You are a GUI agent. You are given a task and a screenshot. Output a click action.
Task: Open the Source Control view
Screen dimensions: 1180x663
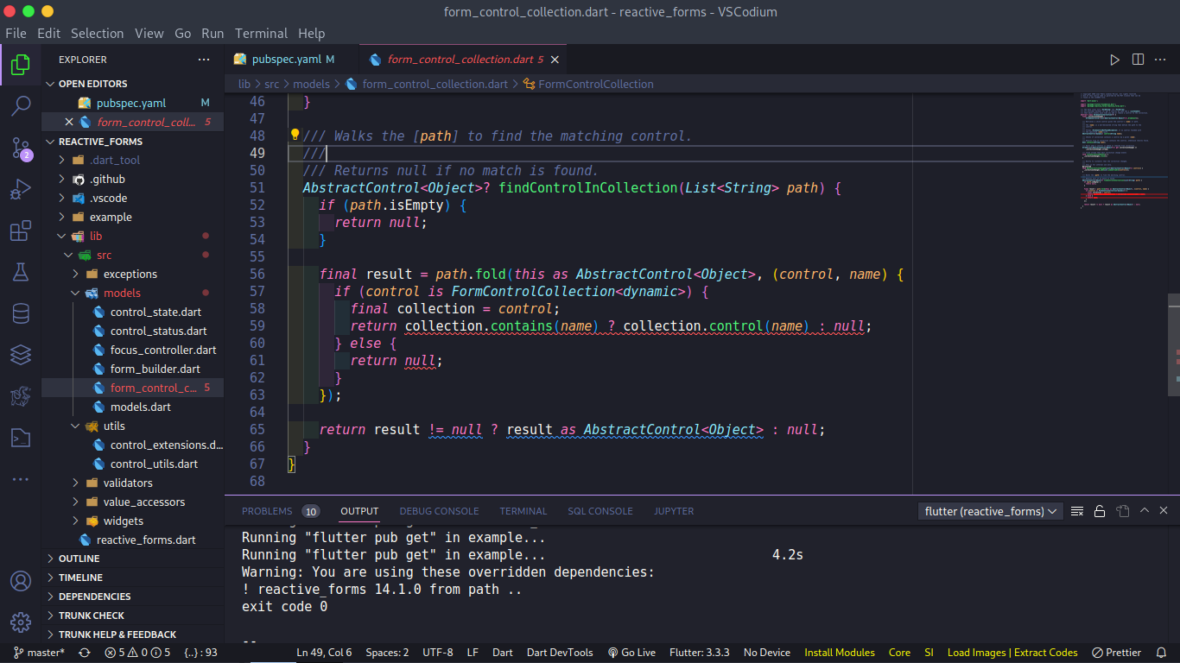tap(21, 148)
